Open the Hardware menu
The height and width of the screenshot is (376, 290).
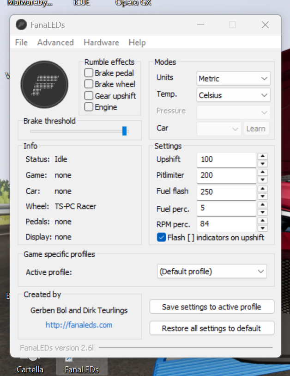coord(101,43)
